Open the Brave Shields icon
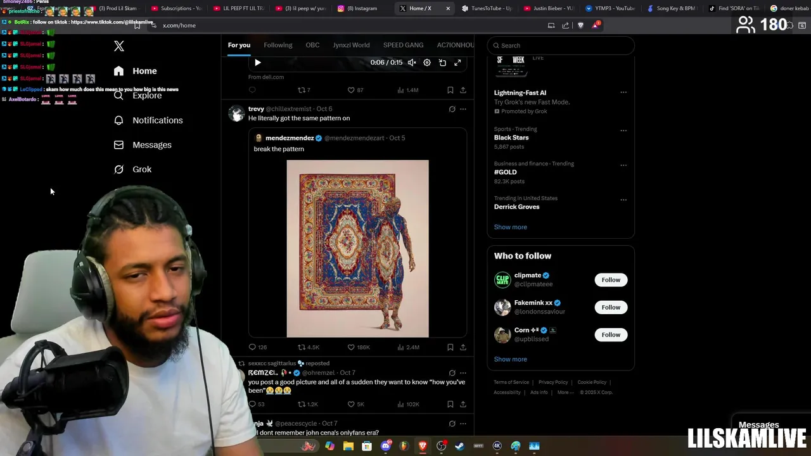 pyautogui.click(x=581, y=25)
